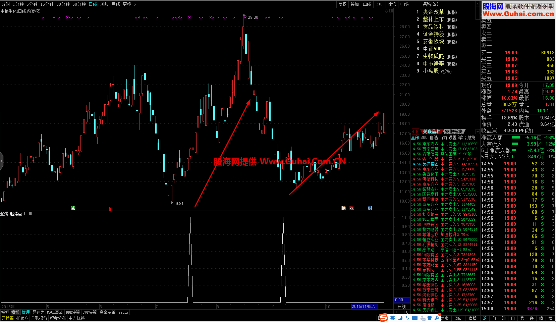The width and height of the screenshot is (556, 322).
Task: Click the minus zoom button under 日线
Action: [402, 312]
